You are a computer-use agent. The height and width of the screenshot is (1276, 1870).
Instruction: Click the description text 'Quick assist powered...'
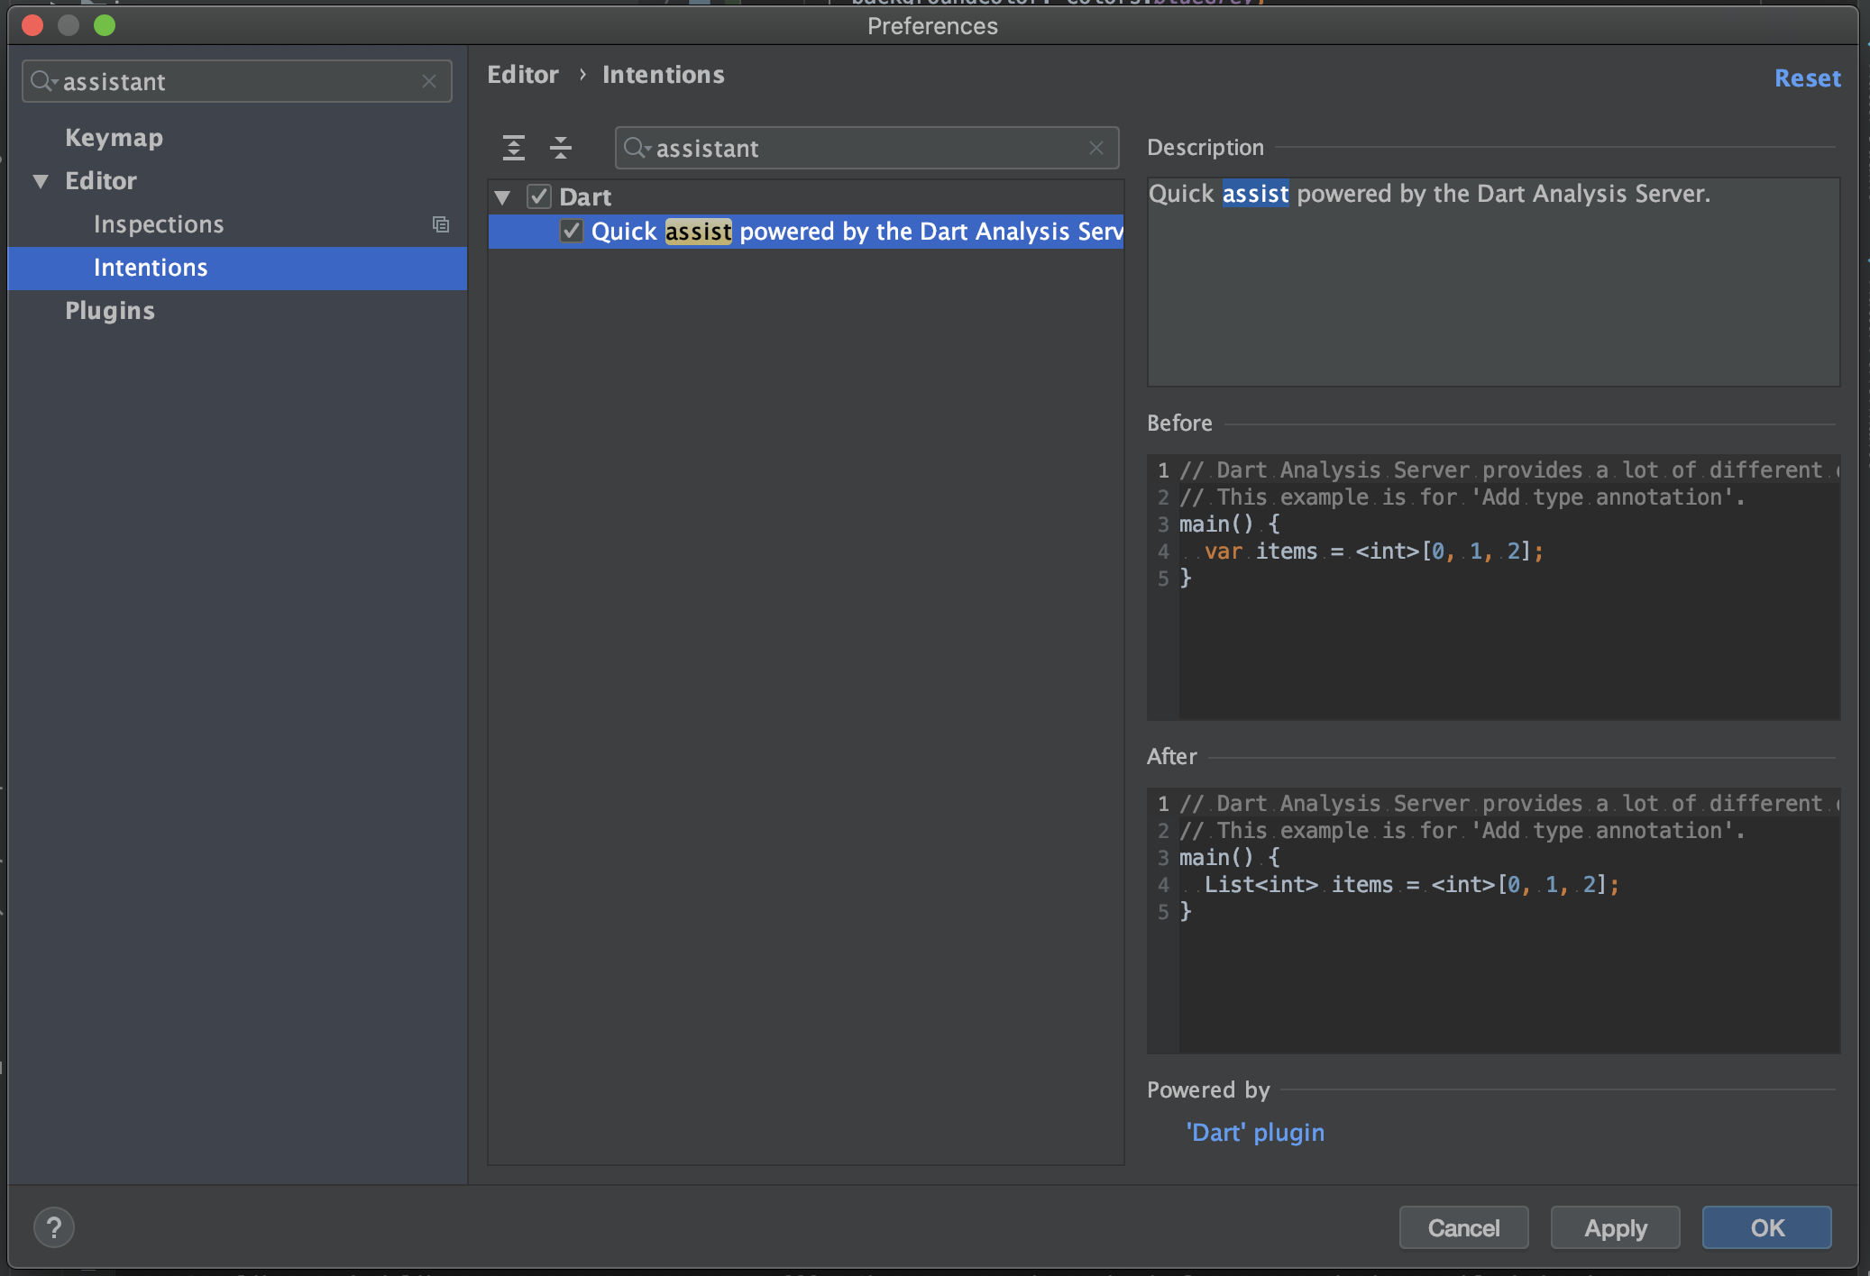pyautogui.click(x=1429, y=194)
